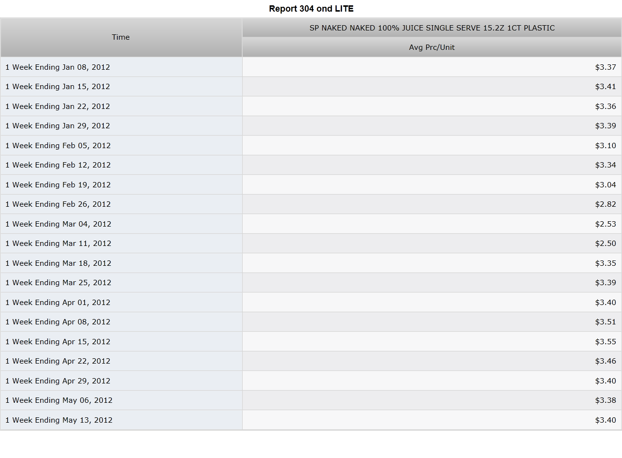Click the $3.41 price value
This screenshot has height=458, width=622.
[606, 87]
